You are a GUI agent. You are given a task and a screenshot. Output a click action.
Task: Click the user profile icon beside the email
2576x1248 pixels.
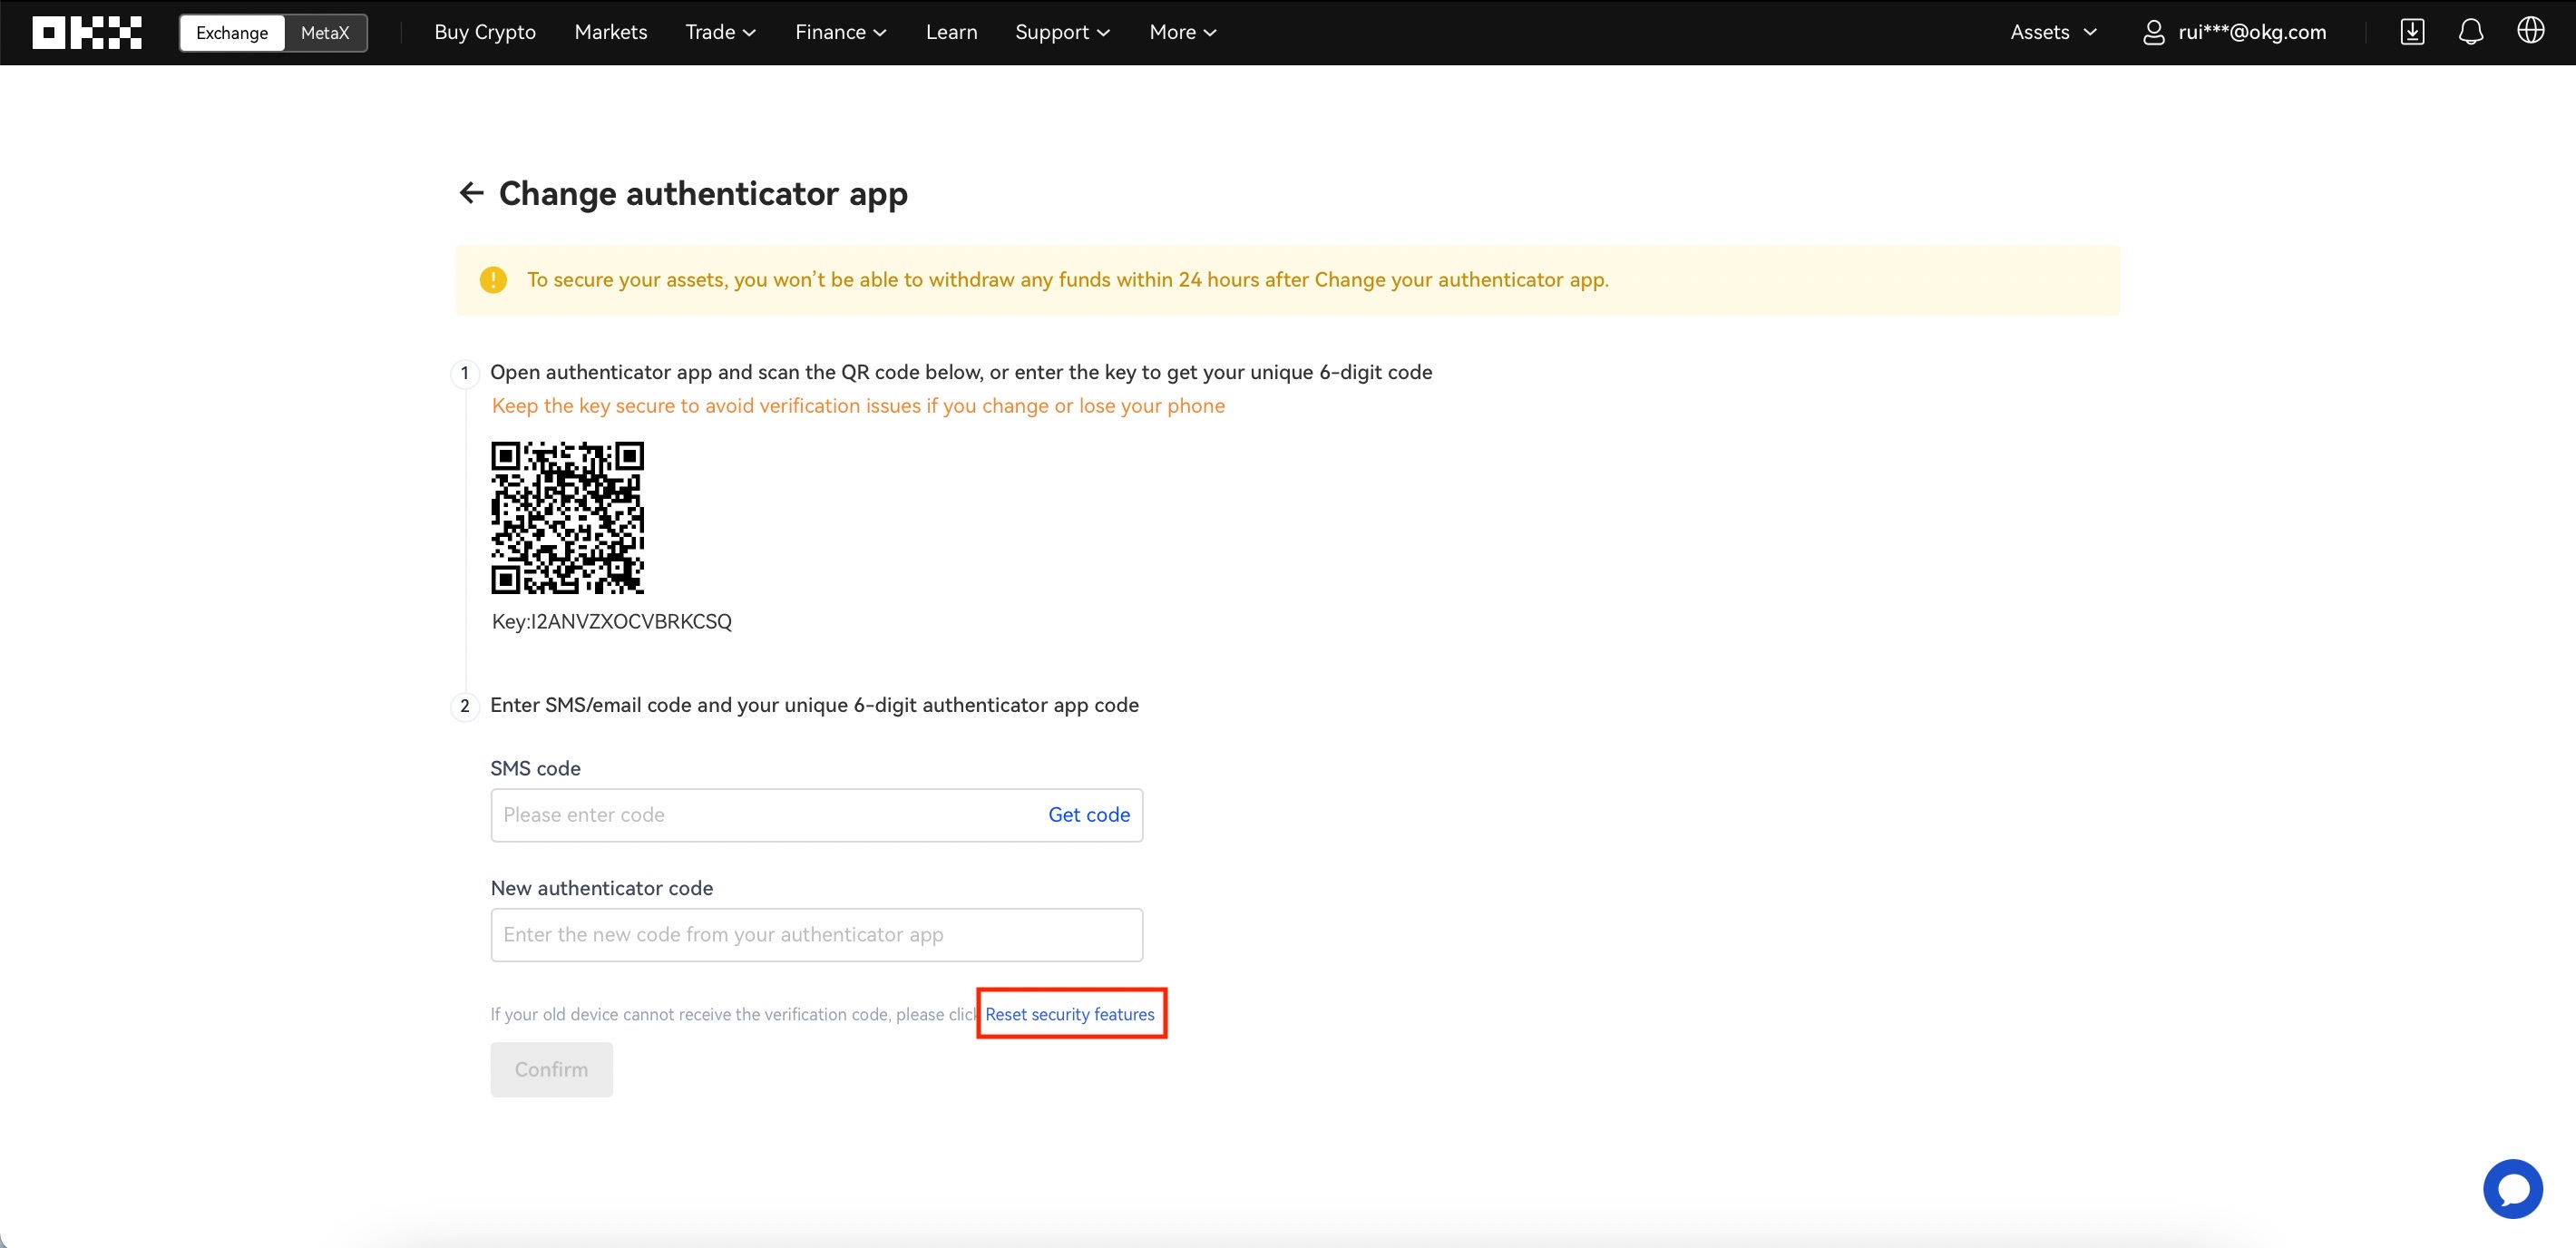click(x=2153, y=32)
